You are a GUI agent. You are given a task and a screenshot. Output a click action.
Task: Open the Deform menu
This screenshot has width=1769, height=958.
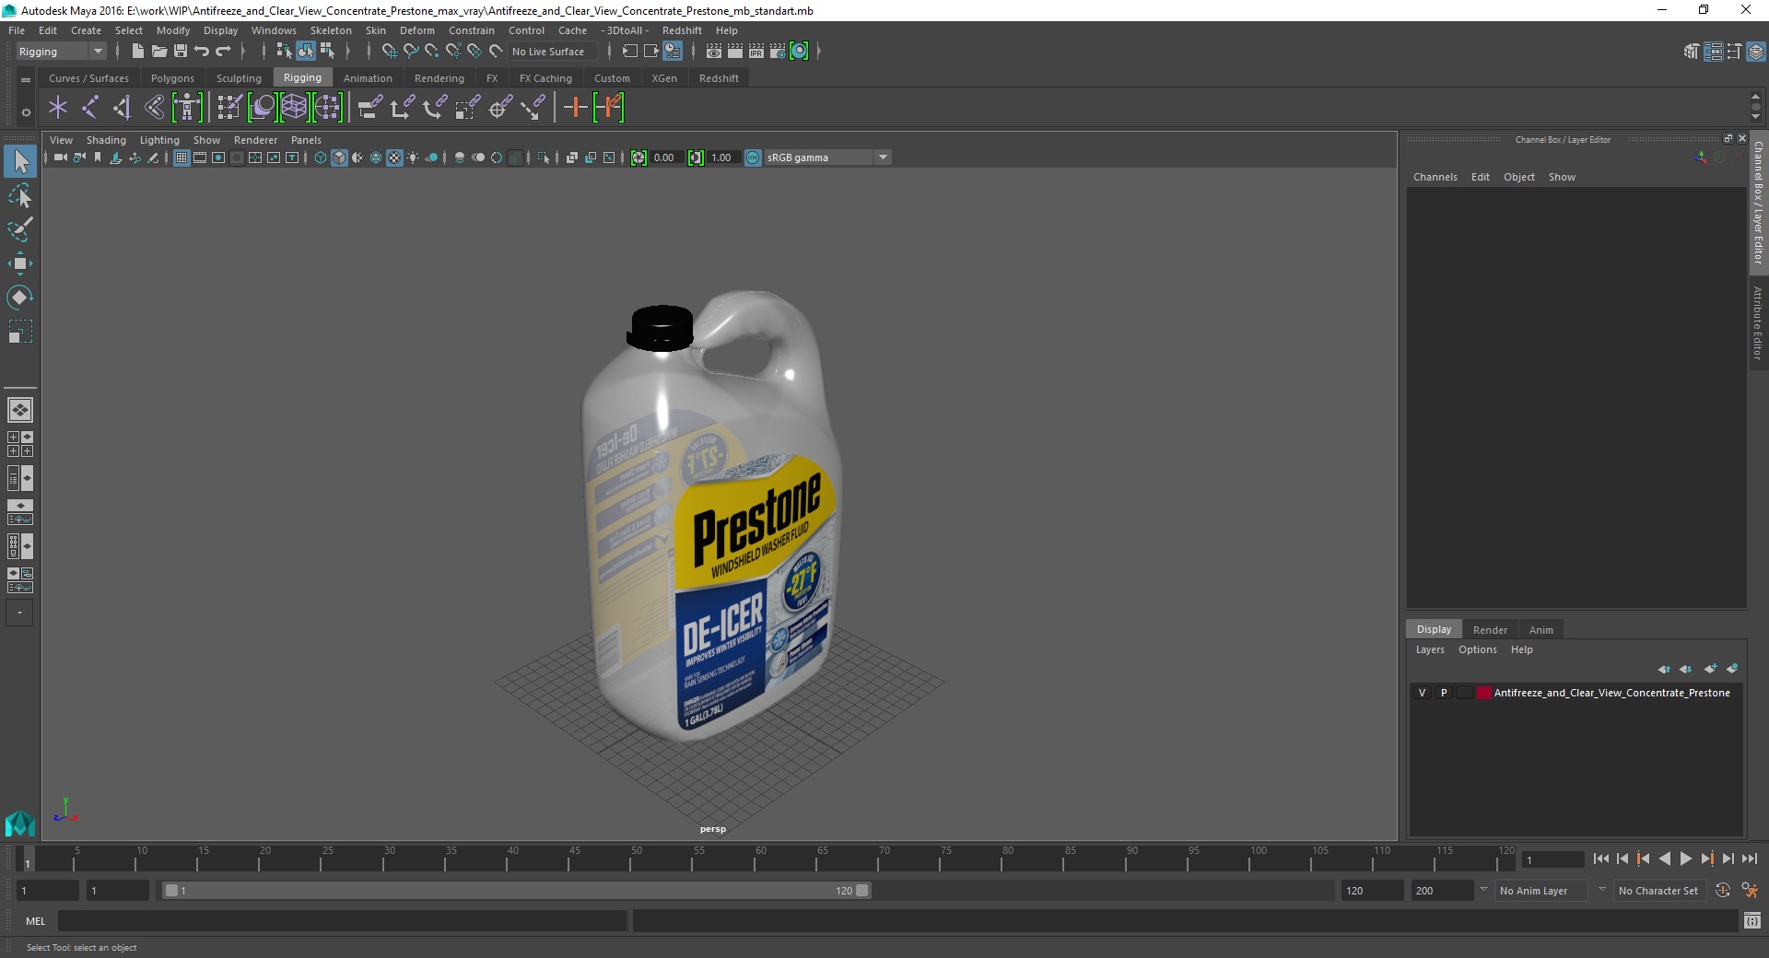tap(416, 30)
